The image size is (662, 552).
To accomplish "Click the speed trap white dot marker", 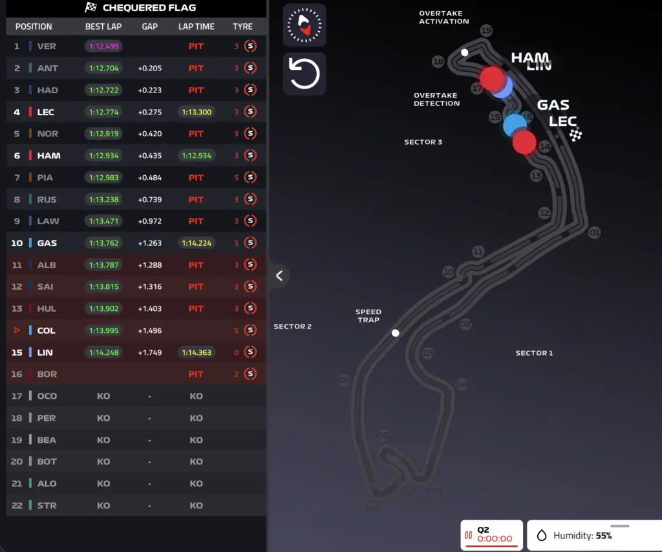I will [395, 333].
